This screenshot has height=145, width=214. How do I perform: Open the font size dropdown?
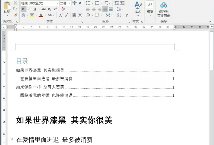[70, 3]
